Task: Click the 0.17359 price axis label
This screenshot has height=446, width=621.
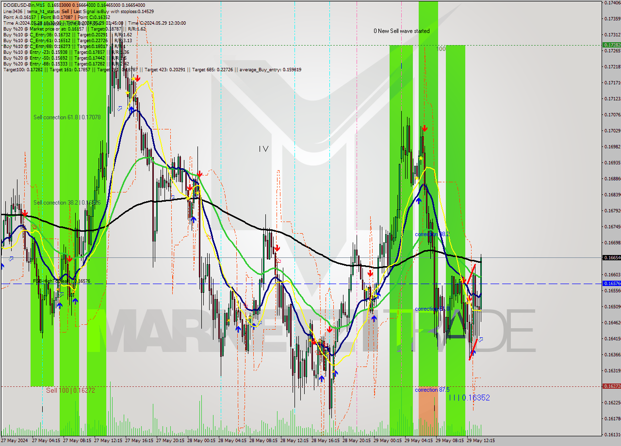Action: click(x=613, y=18)
